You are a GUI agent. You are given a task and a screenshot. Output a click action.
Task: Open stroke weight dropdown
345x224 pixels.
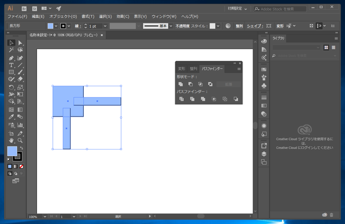105,26
